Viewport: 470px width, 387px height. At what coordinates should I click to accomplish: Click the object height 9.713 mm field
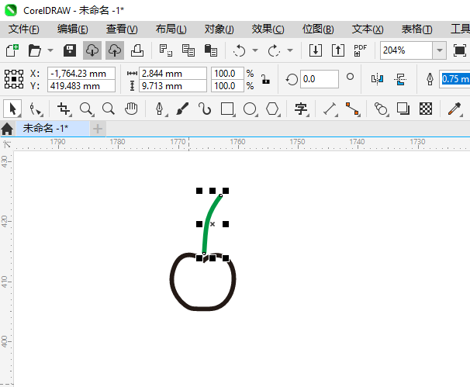click(173, 86)
